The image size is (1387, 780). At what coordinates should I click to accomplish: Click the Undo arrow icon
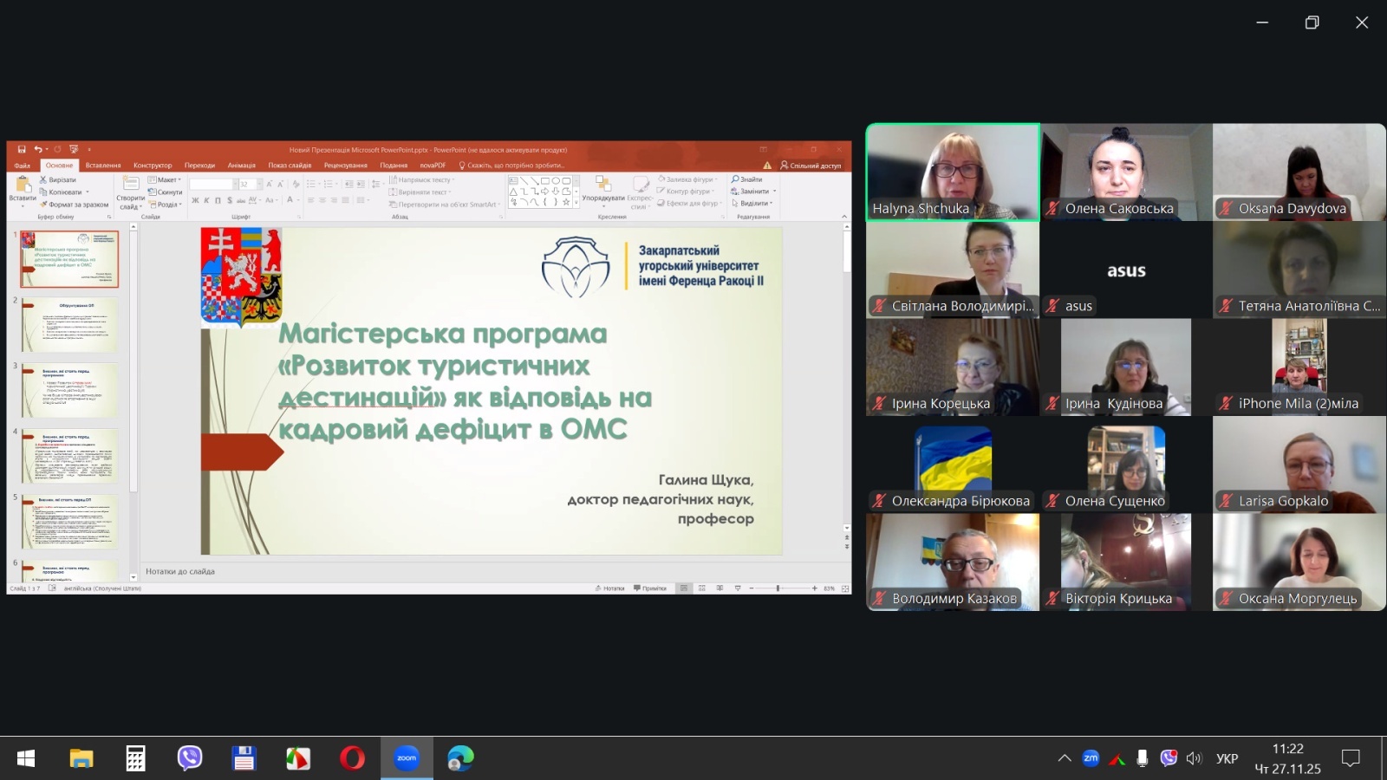(x=37, y=149)
